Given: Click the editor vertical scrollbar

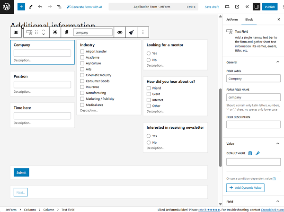Looking at the screenshot, I should pos(221,128).
